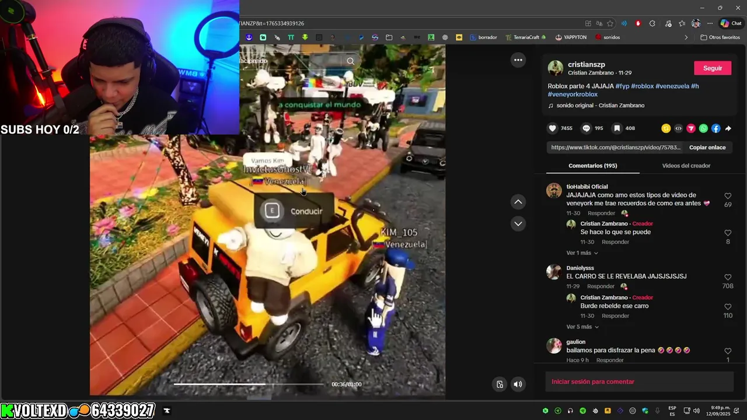This screenshot has height=420, width=747.
Task: Like tioHabibi Oficial's comment
Action: pyautogui.click(x=728, y=196)
